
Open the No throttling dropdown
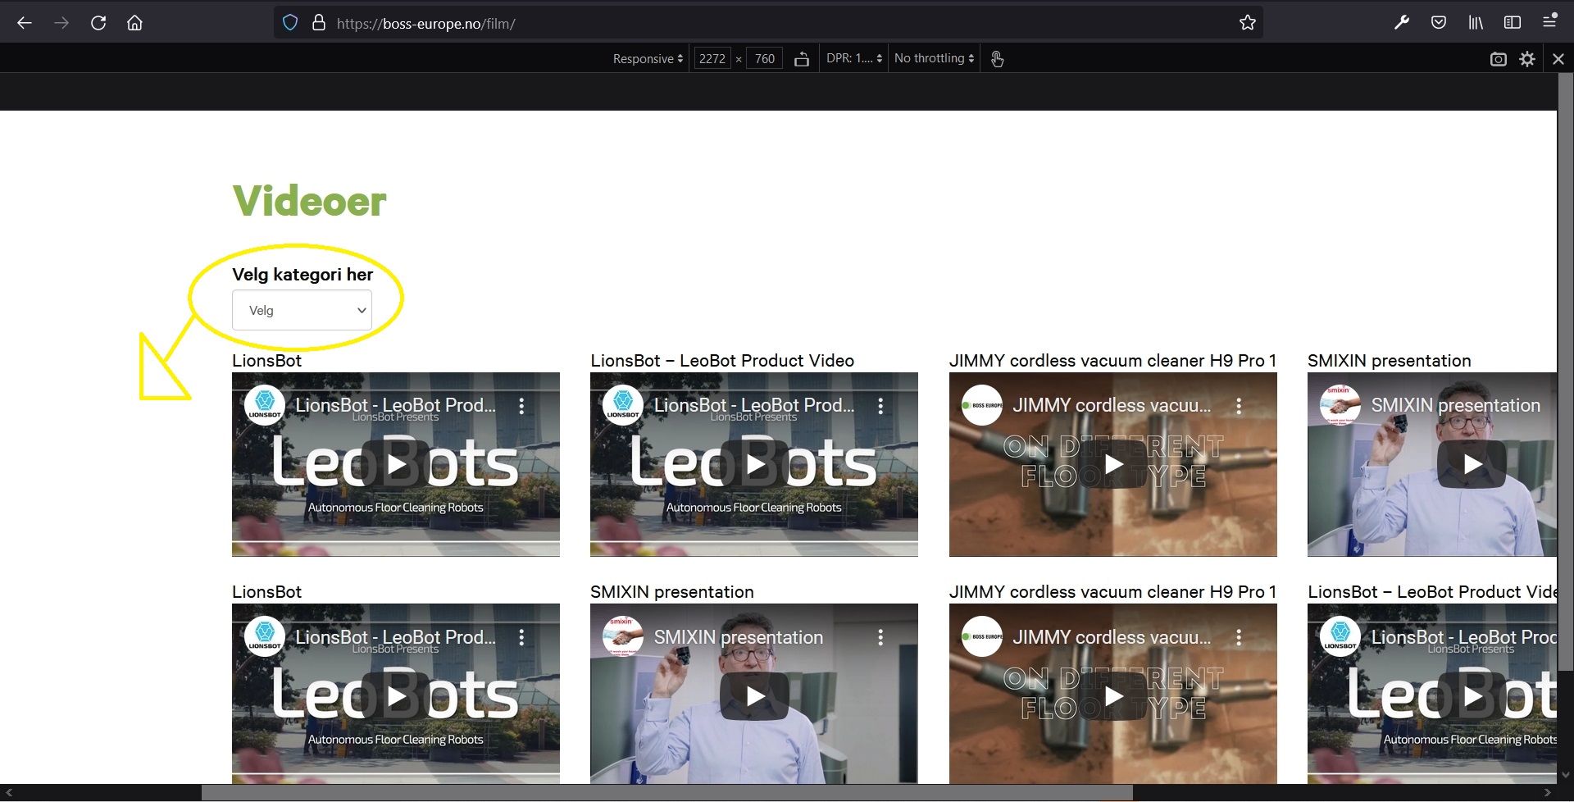(x=934, y=59)
